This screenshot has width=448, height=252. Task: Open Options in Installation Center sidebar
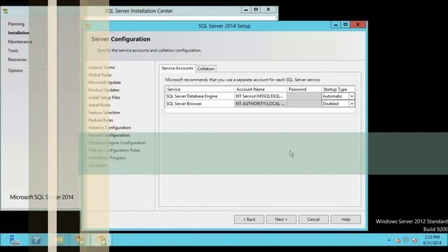pos(15,70)
